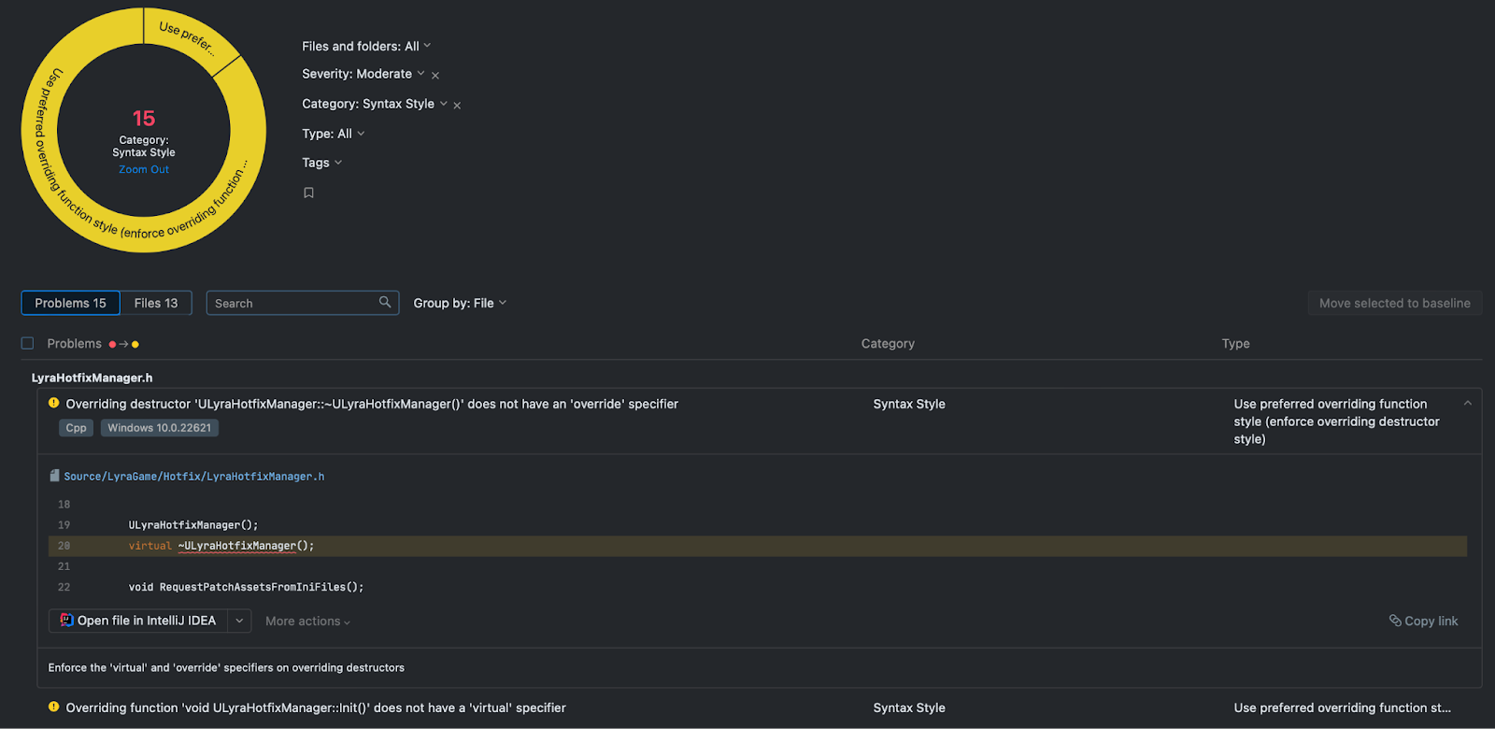Click the IntelliJ IDEA logo icon

point(66,620)
